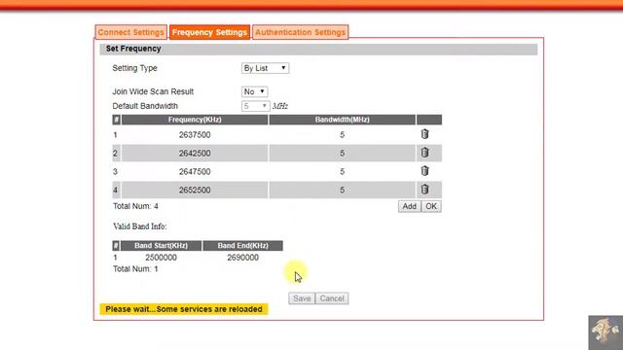Image resolution: width=623 pixels, height=350 pixels.
Task: Click the Valid Band Info label
Action: tap(140, 227)
